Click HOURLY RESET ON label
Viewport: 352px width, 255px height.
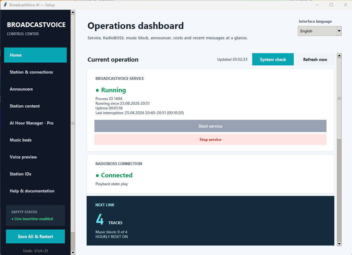pos(111,237)
